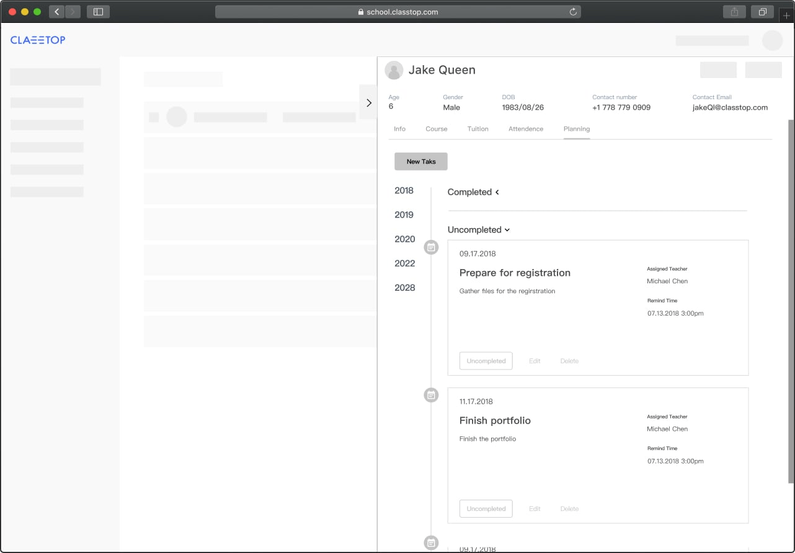Open the Safari share button
The image size is (795, 553).
click(x=734, y=12)
